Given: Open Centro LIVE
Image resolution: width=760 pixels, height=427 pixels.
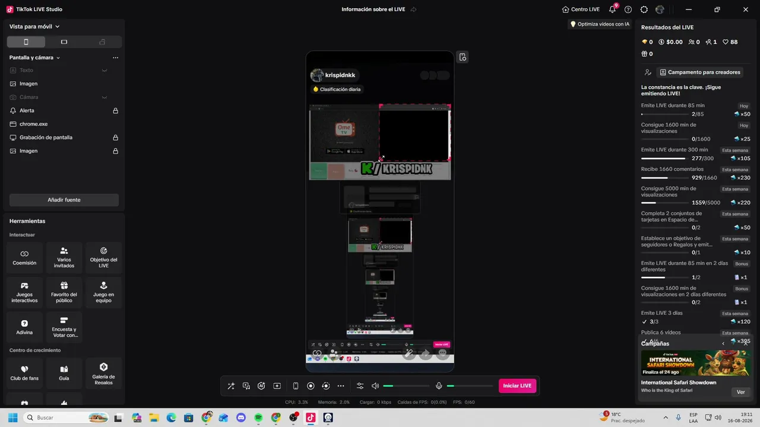Looking at the screenshot, I should coord(581,9).
